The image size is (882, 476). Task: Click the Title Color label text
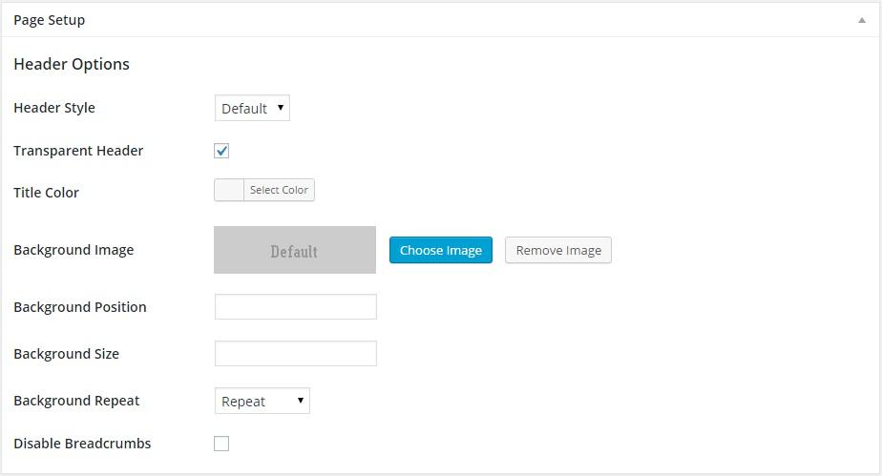46,193
